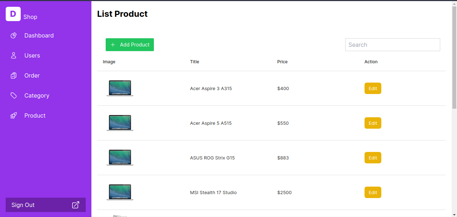Open the Order section
Image resolution: width=457 pixels, height=217 pixels.
pos(32,75)
